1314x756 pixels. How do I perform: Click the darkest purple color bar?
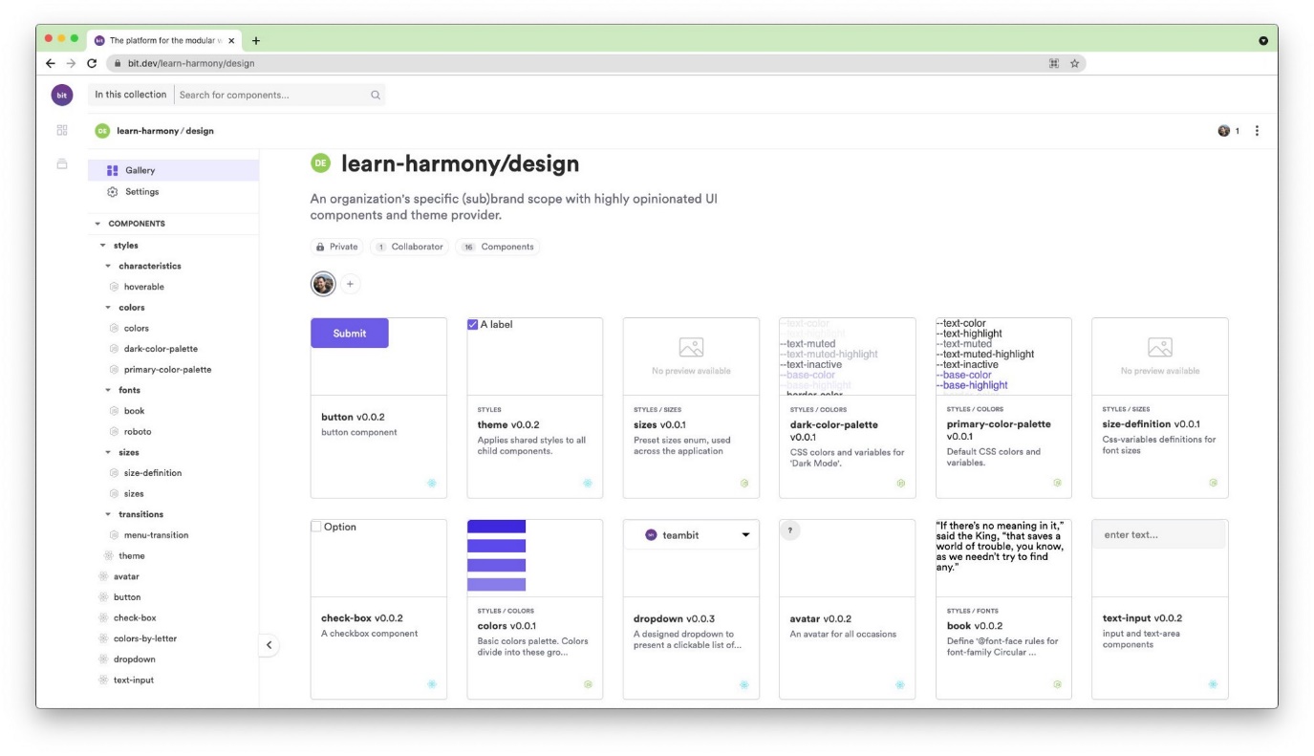tap(496, 527)
